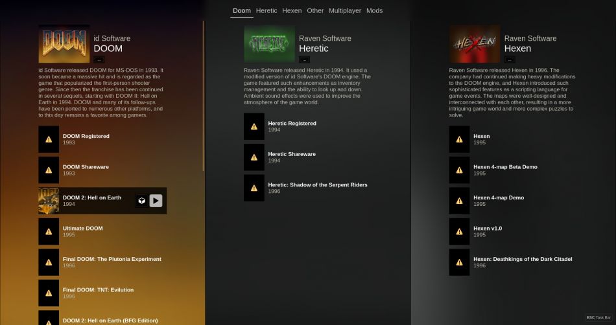Click the DOOM column vertical scrollbar
The height and width of the screenshot is (325, 616).
203,96
